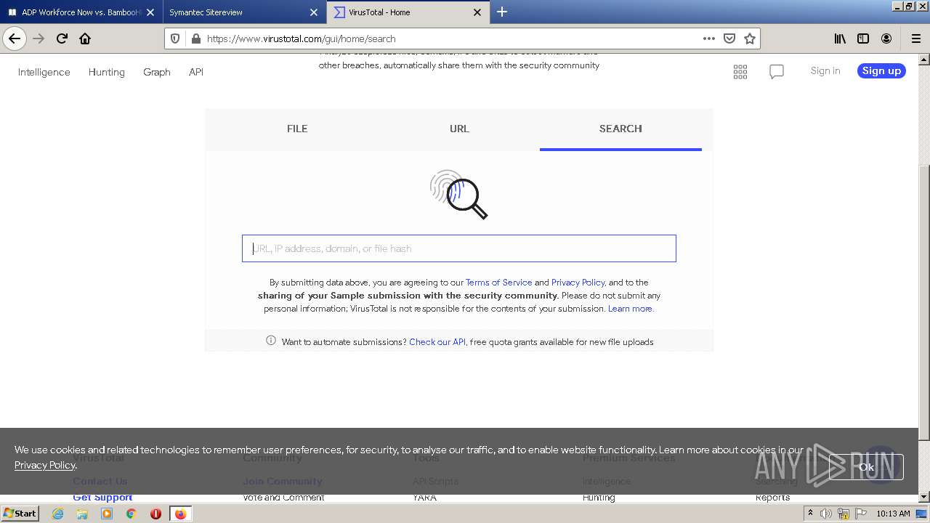Click the Sign in link
Image resolution: width=930 pixels, height=523 pixels.
[x=825, y=70]
